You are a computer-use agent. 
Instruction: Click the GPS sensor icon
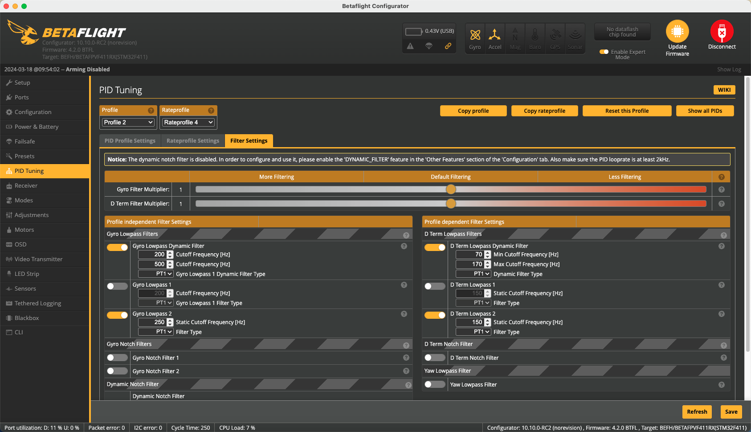[x=555, y=34]
